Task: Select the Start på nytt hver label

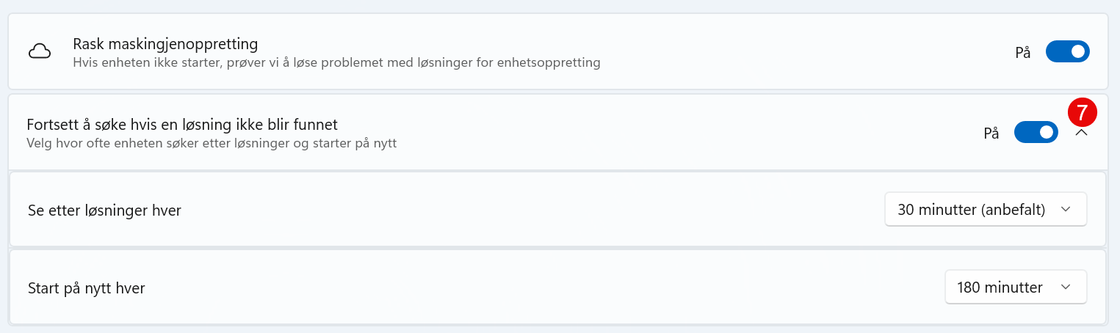Action: [x=86, y=288]
